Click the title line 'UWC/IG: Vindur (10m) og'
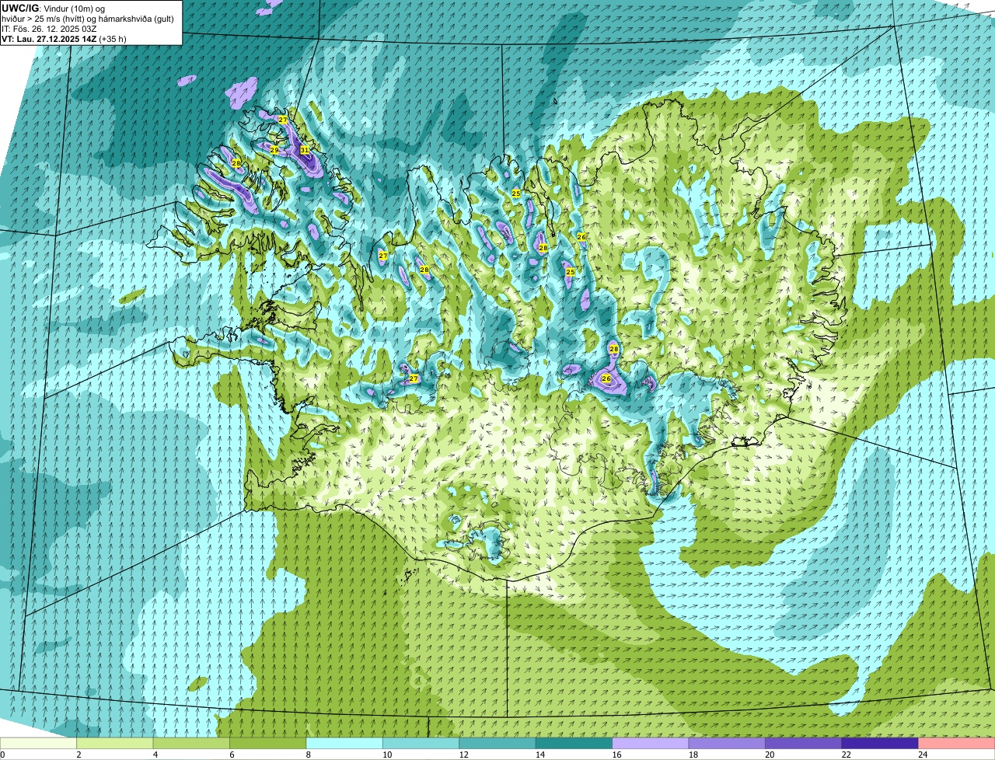The width and height of the screenshot is (995, 760). [53, 9]
